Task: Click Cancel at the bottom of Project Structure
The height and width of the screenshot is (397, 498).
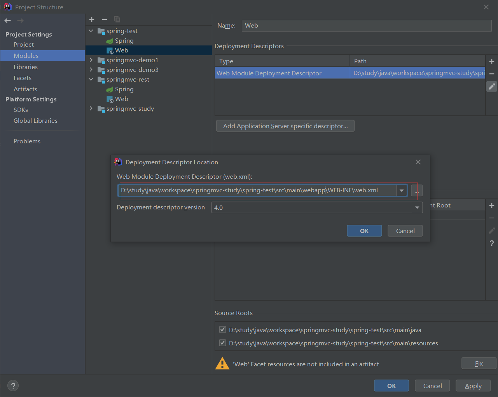Action: [432, 386]
